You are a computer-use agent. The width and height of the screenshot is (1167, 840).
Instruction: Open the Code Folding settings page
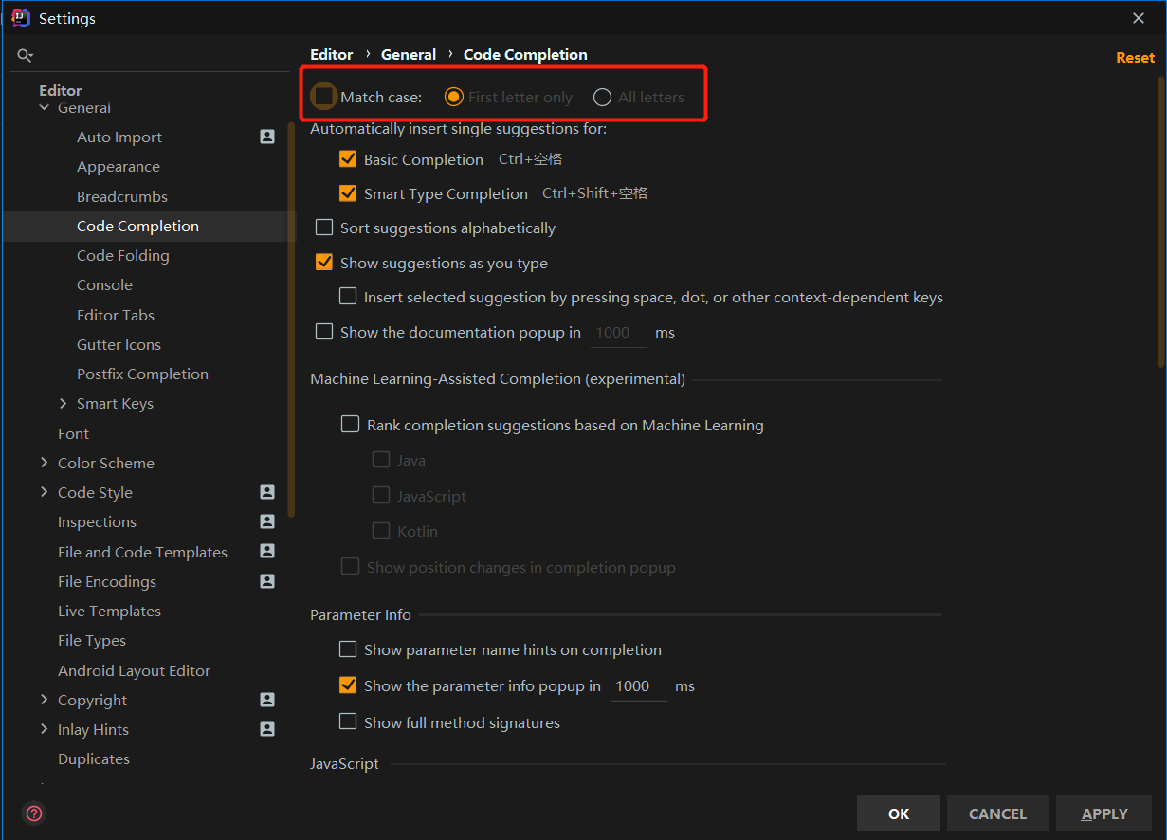(x=123, y=255)
